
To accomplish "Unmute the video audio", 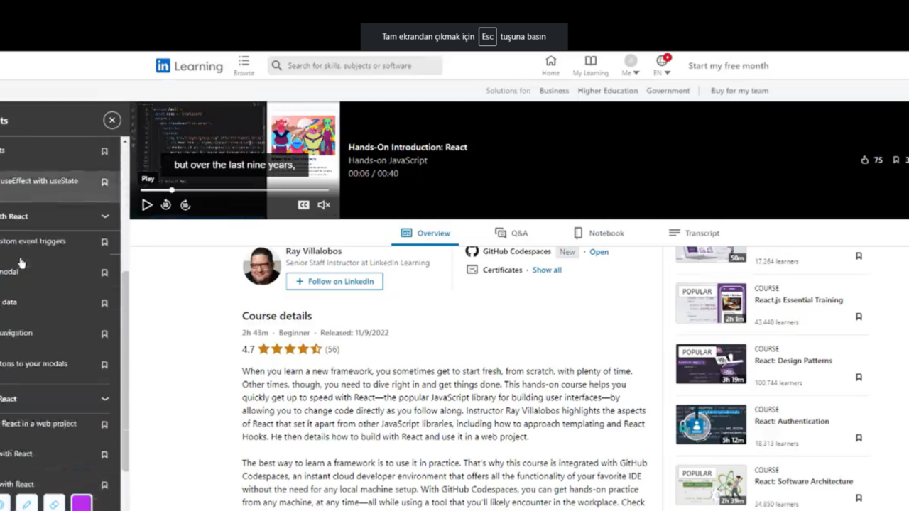I will pyautogui.click(x=324, y=205).
